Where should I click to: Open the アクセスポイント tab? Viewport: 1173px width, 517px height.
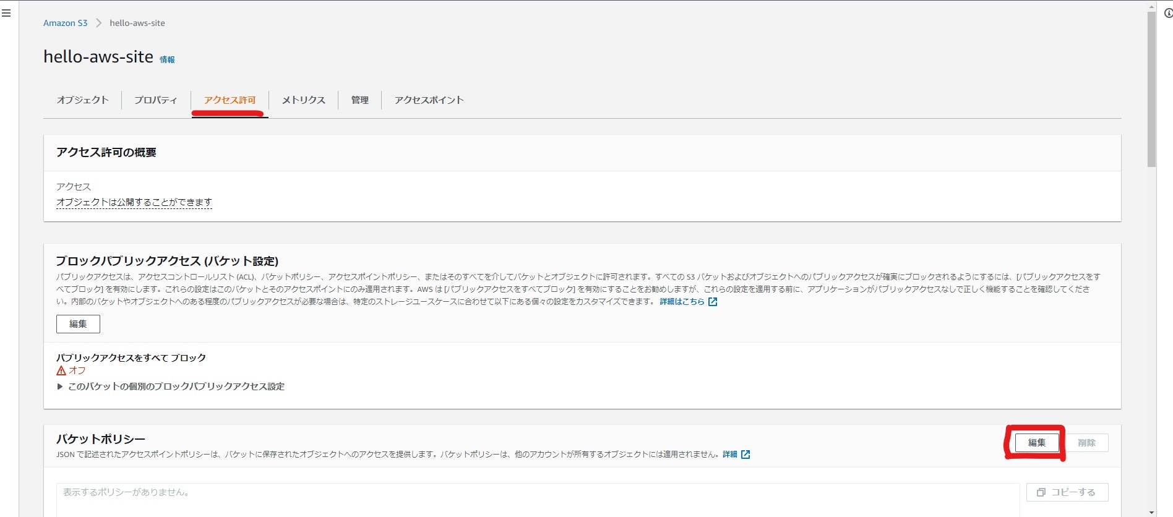point(429,100)
